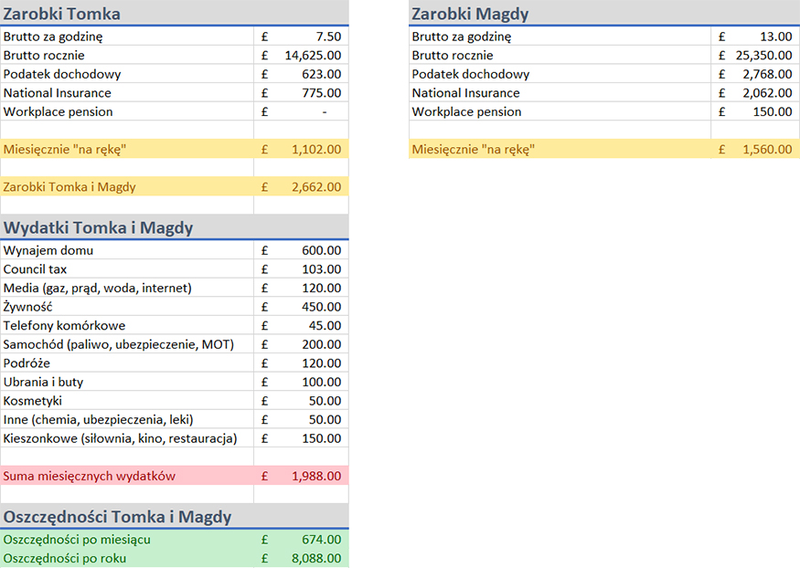Click the Council tax amount 103.00
Viewport: 800px width, 568px height.
tap(321, 269)
